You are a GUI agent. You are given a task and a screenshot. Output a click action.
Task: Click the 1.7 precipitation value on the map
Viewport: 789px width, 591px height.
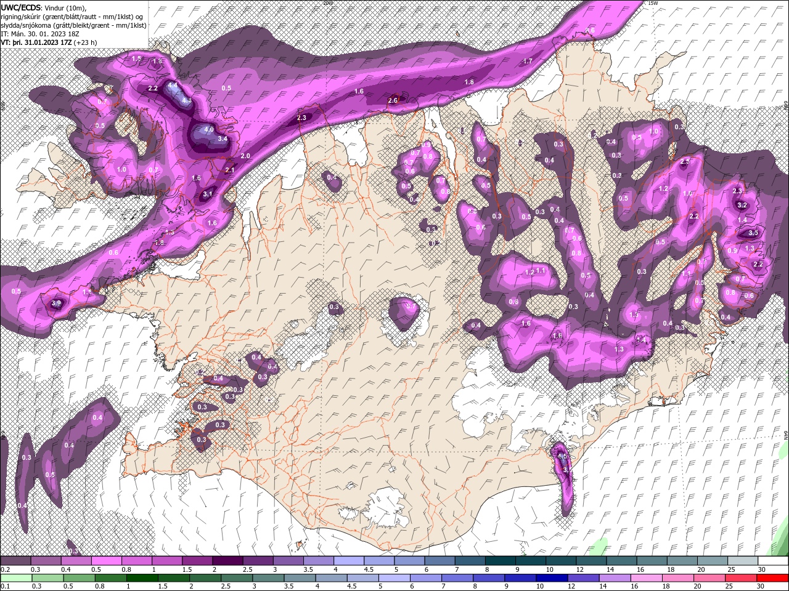[528, 62]
